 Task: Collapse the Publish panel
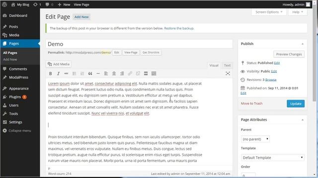pyautogui.click(x=303, y=44)
